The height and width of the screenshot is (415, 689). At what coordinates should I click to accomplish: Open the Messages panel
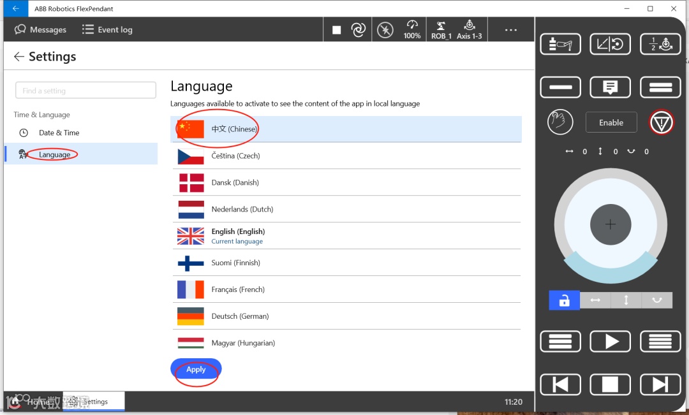40,29
